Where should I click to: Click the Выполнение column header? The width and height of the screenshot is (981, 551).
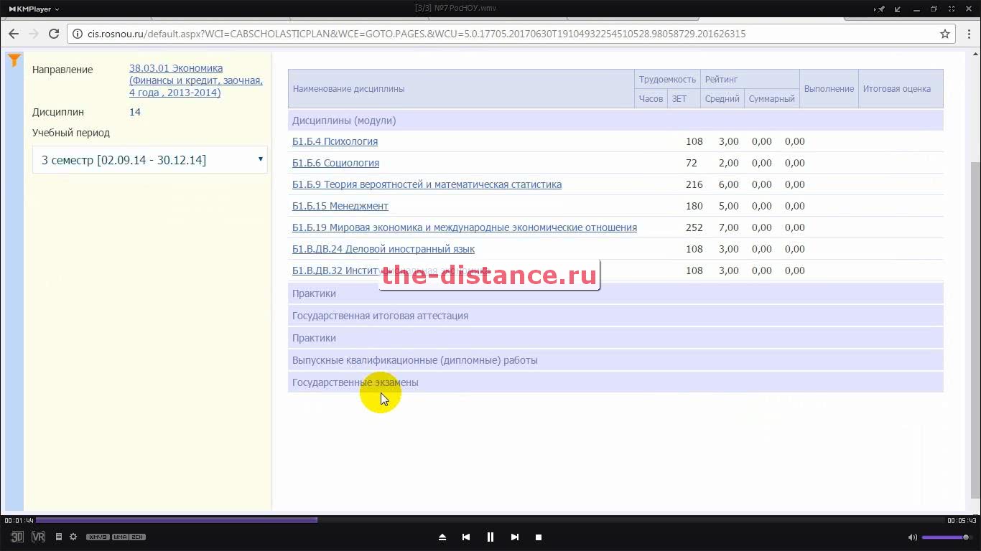(829, 89)
